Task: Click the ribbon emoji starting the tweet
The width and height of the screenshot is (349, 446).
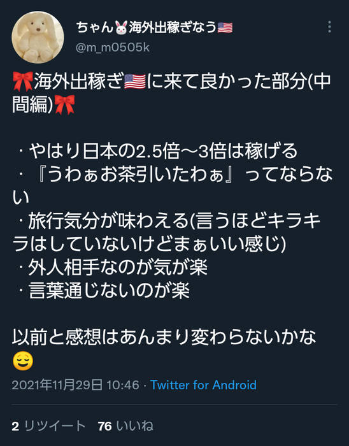Action: coord(23,82)
